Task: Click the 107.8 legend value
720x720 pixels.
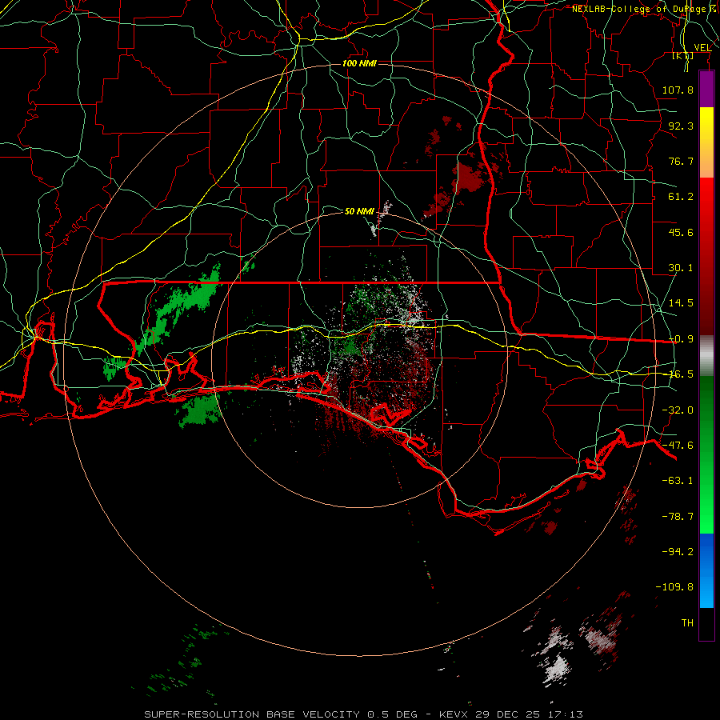Action: tap(678, 90)
